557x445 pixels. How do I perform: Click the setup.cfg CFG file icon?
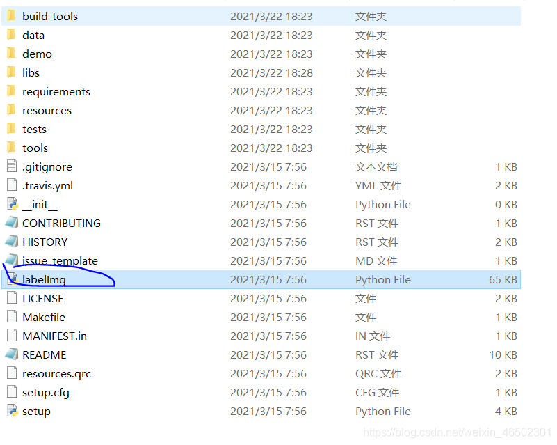click(x=11, y=392)
